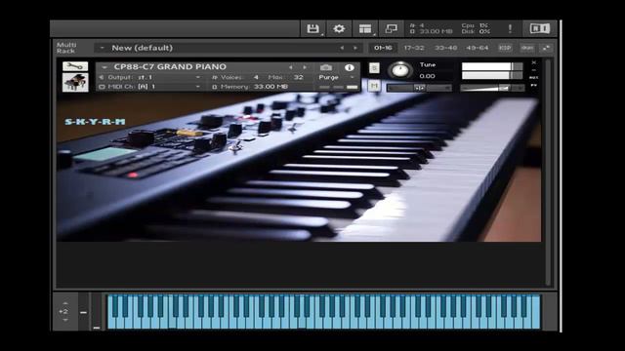Open the MIDI Ch [A] 1 dropdown
Screen dimensions: 625x351
click(x=197, y=87)
